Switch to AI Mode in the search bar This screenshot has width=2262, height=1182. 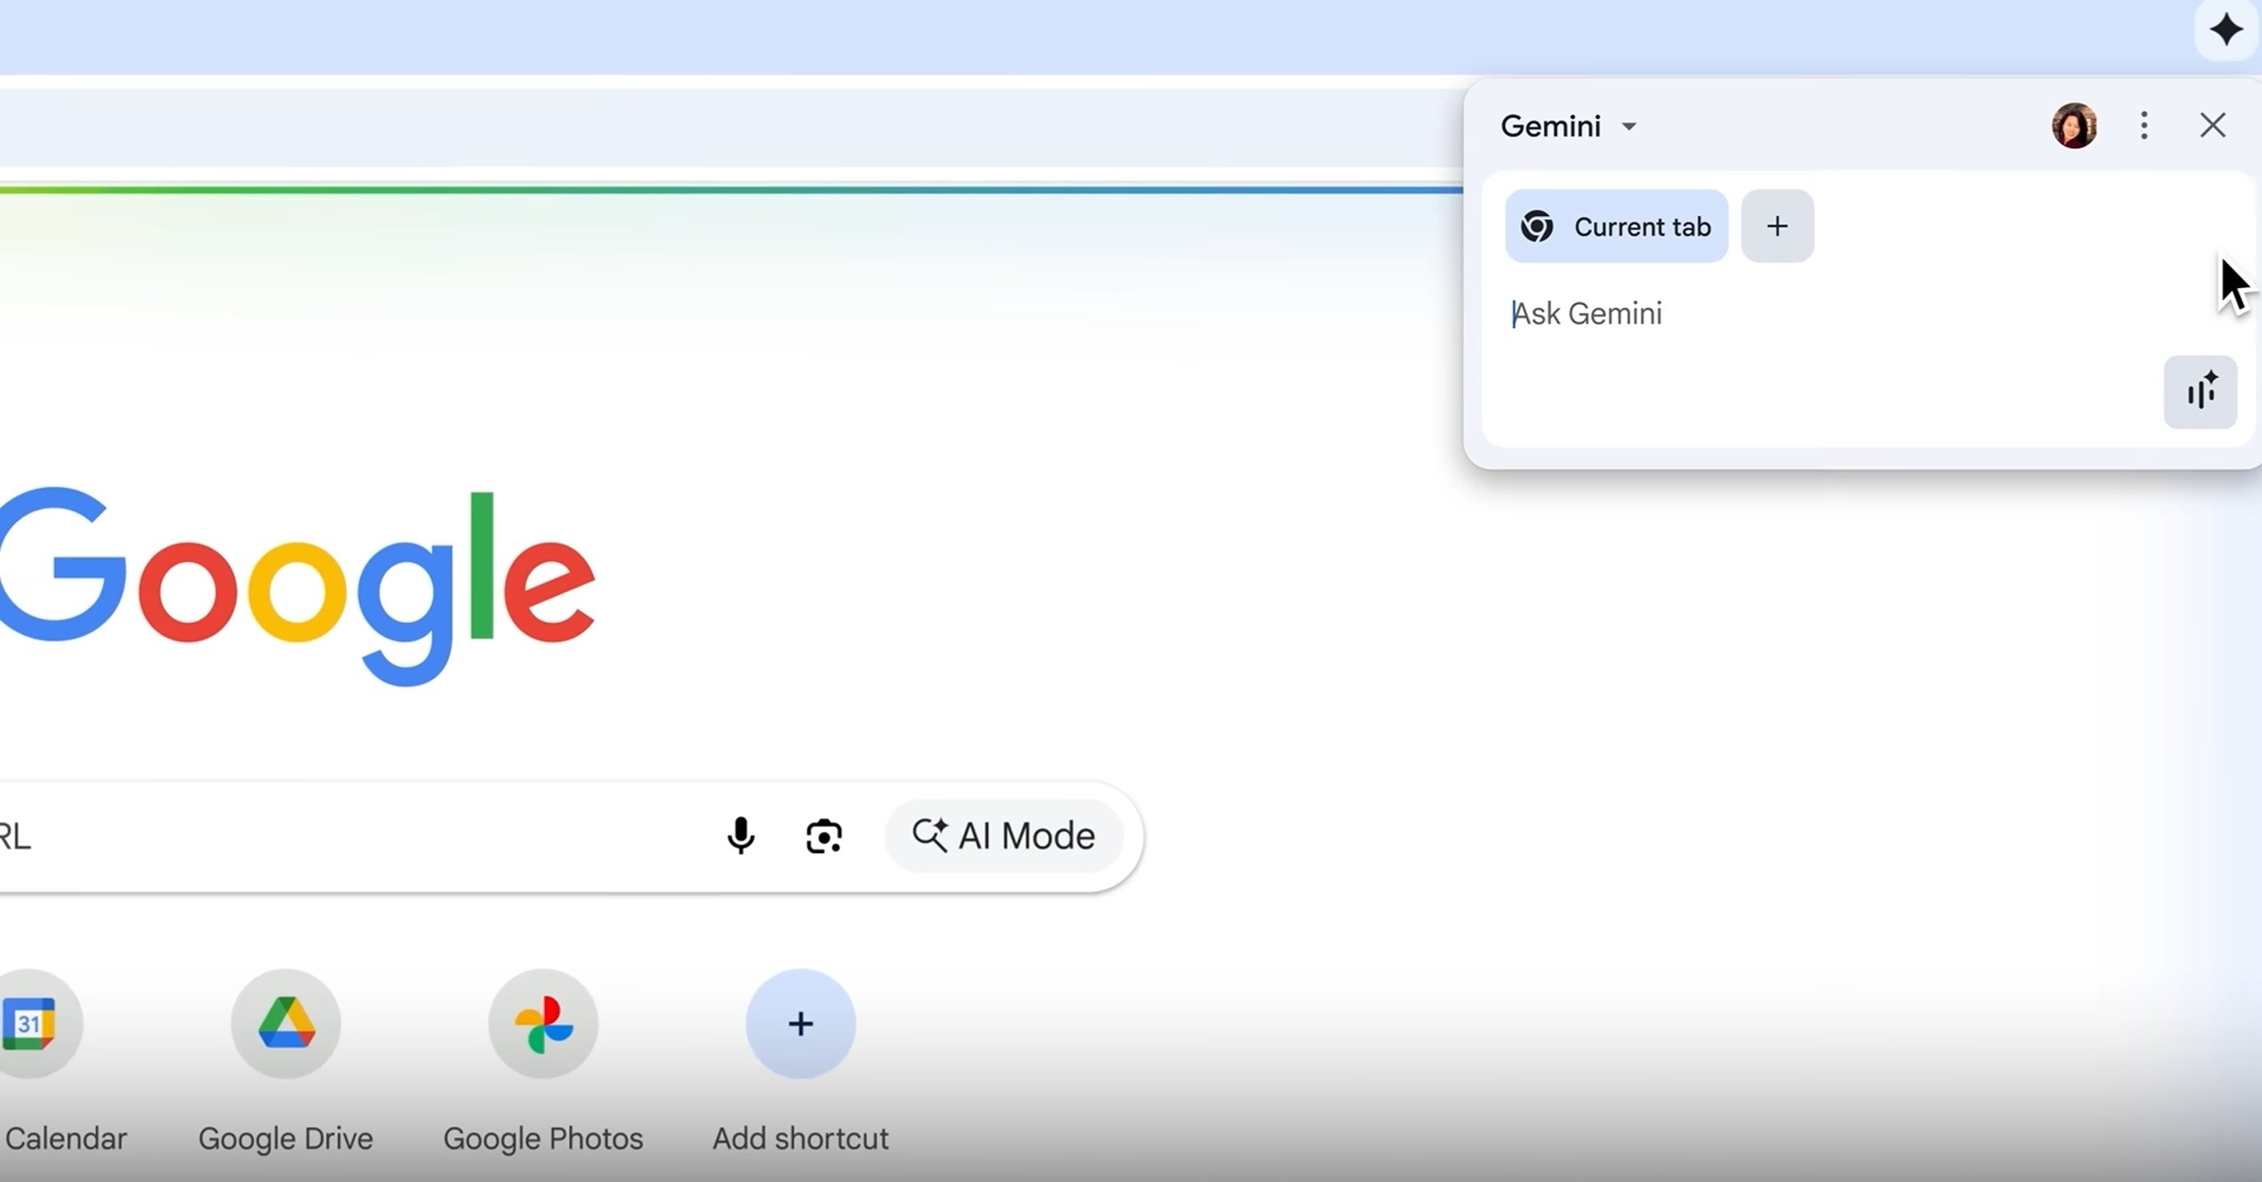(1004, 836)
